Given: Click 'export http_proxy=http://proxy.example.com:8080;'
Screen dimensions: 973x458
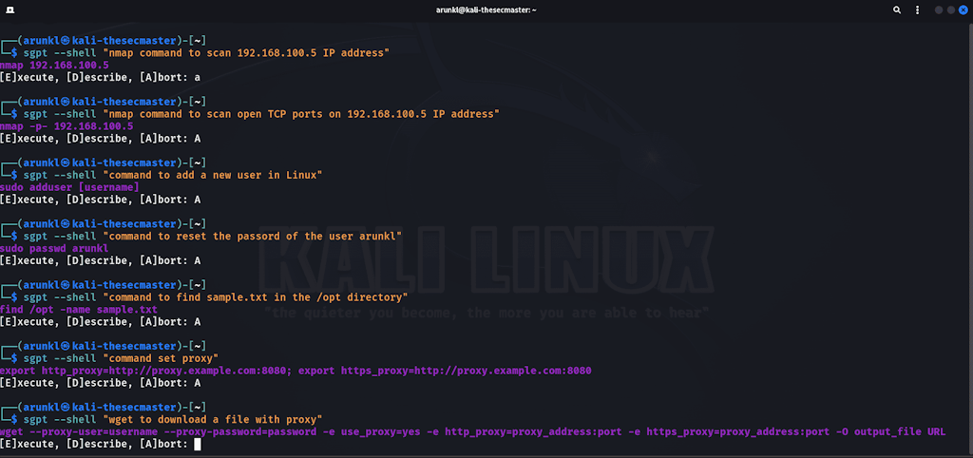Looking at the screenshot, I should click(x=146, y=371).
